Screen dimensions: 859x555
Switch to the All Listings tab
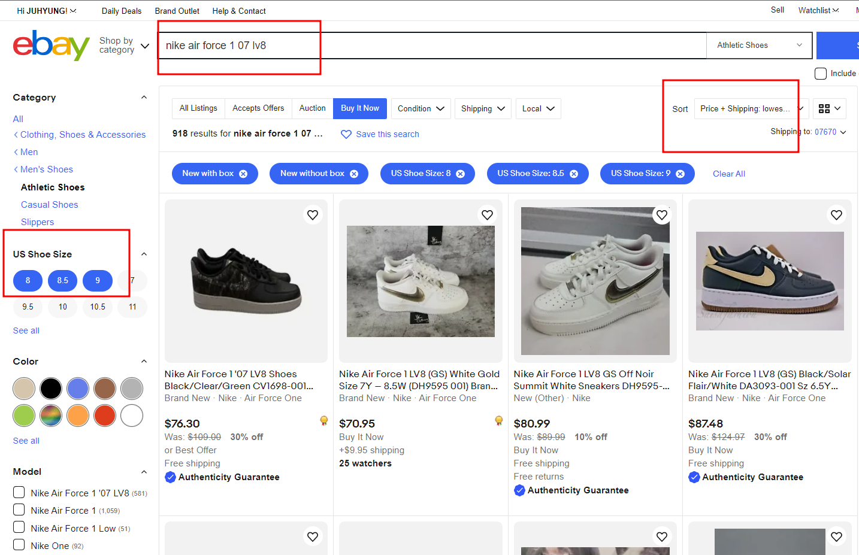click(x=198, y=108)
